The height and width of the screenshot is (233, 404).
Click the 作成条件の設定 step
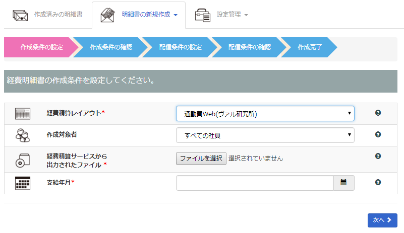click(x=41, y=47)
